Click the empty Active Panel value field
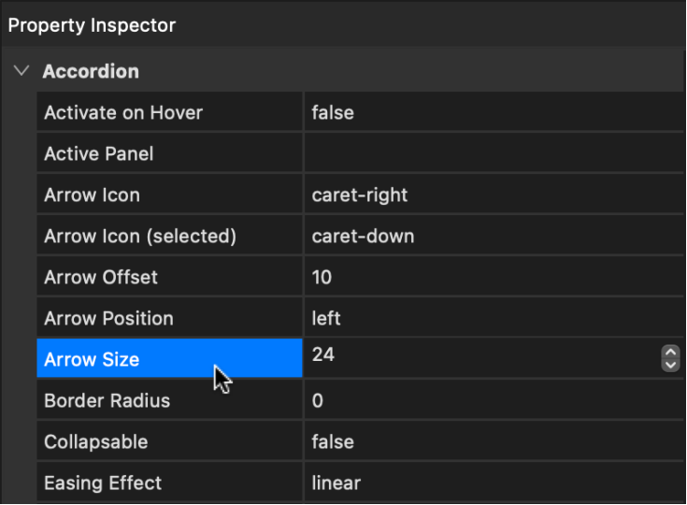 pos(491,154)
